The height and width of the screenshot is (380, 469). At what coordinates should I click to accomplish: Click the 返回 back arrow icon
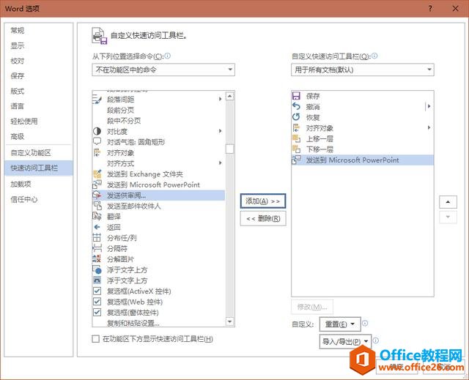[x=97, y=227]
